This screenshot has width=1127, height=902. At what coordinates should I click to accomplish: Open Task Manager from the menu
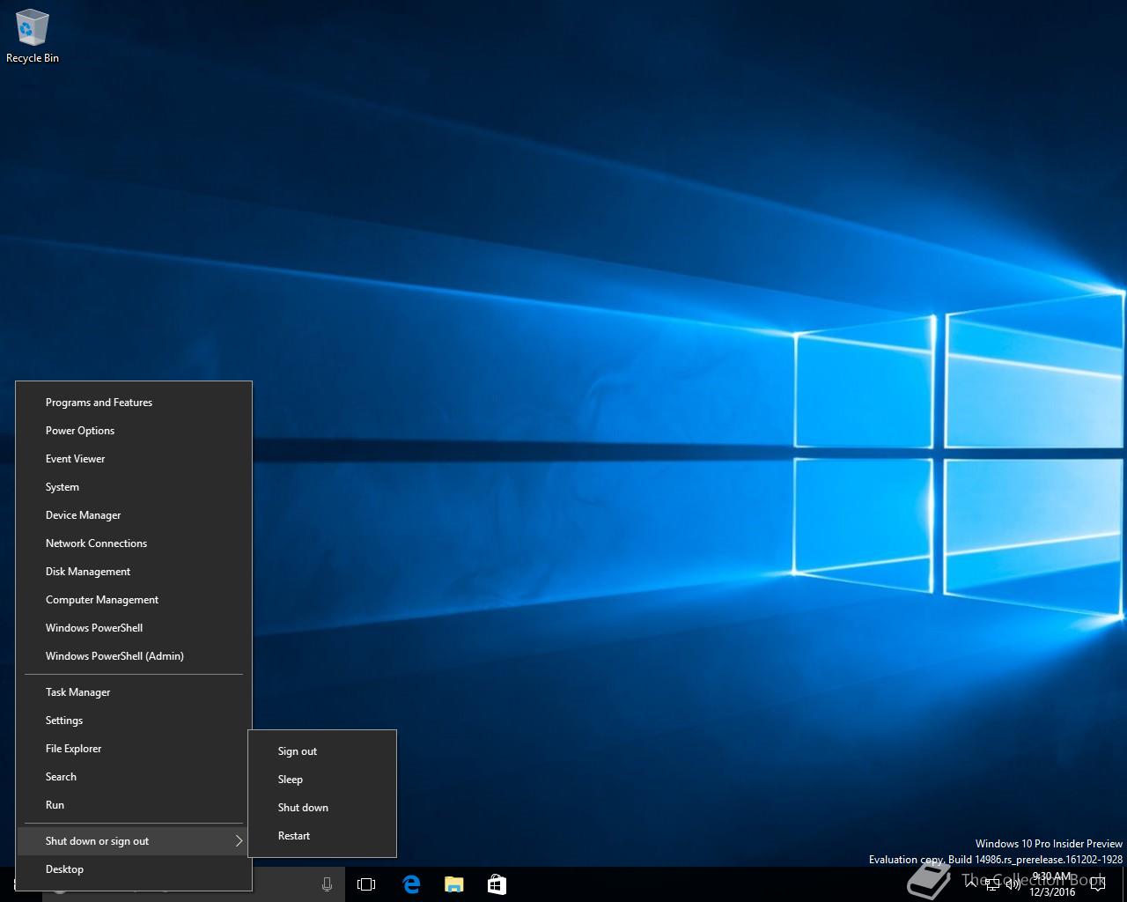pos(134,692)
